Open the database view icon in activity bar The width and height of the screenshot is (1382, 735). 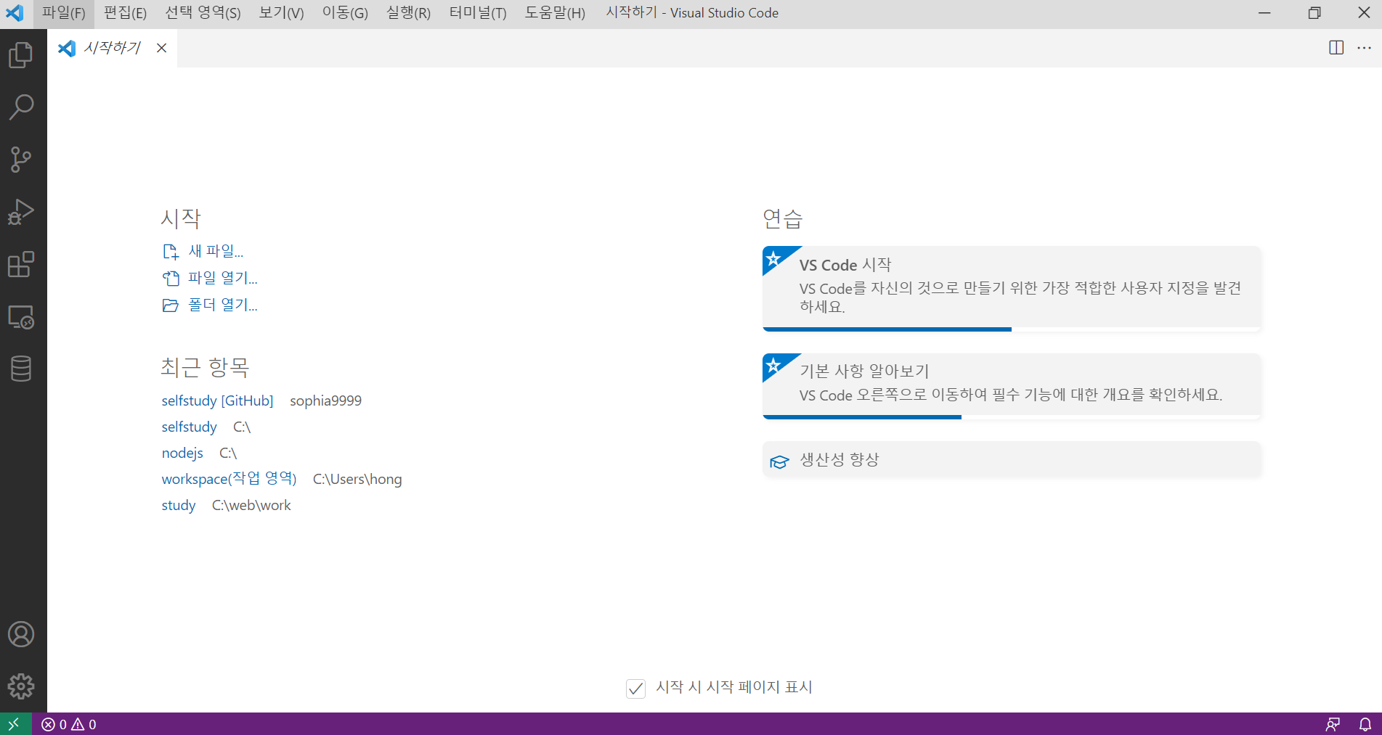(x=21, y=369)
